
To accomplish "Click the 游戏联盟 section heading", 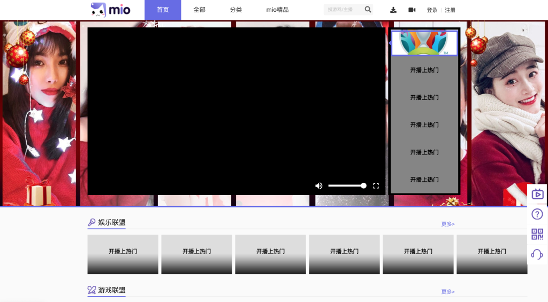I will pos(111,290).
